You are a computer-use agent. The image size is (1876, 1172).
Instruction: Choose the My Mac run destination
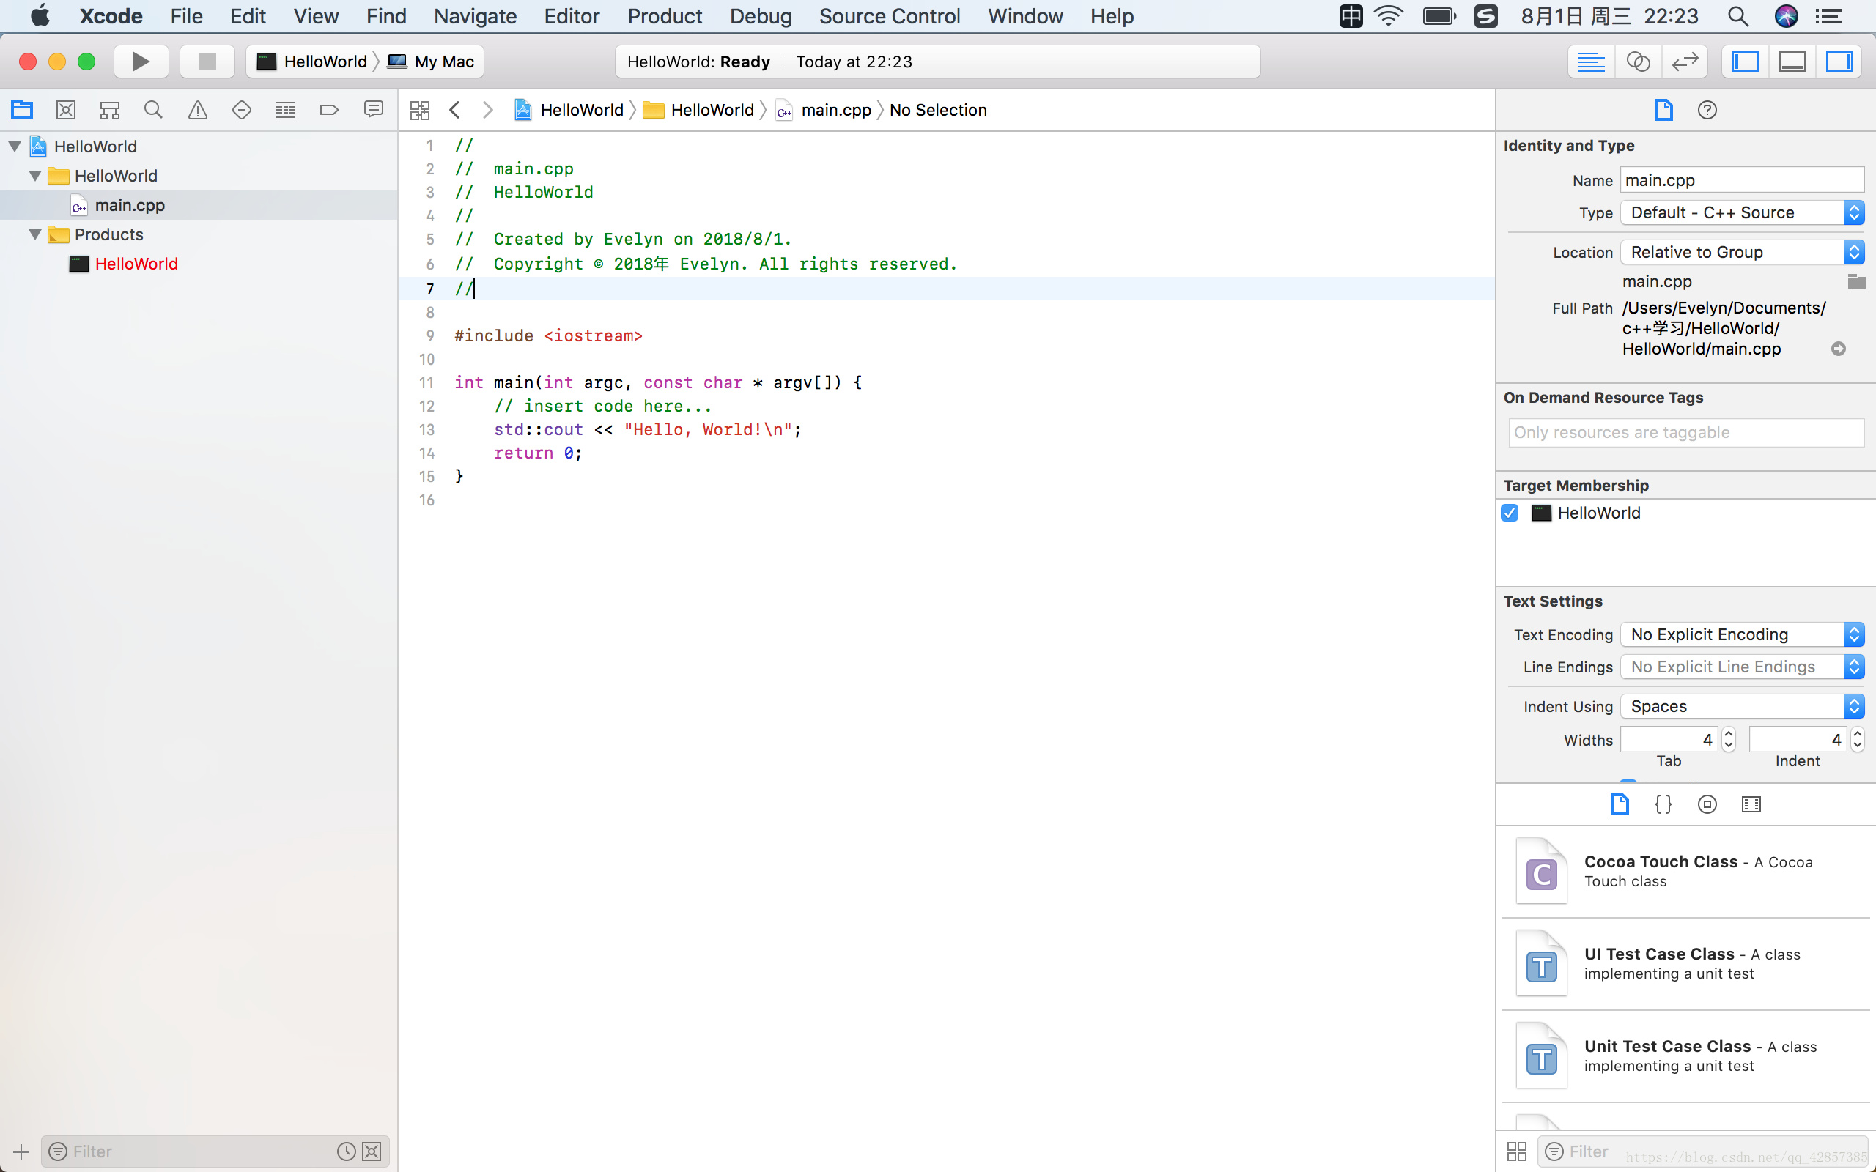coord(431,62)
